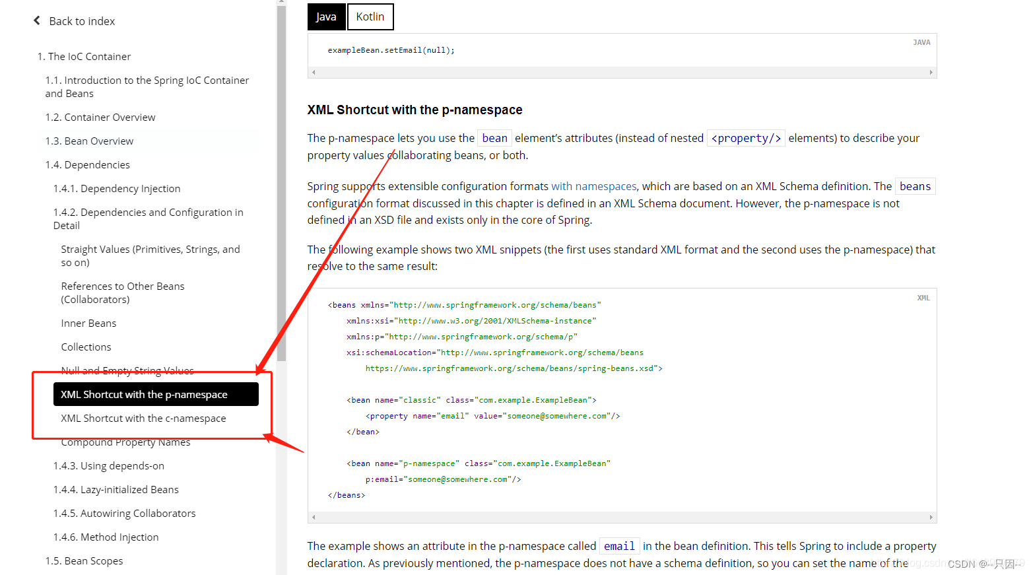Go to XML Shortcut with the c-namespace
This screenshot has height=575, width=1031.
pyautogui.click(x=143, y=418)
